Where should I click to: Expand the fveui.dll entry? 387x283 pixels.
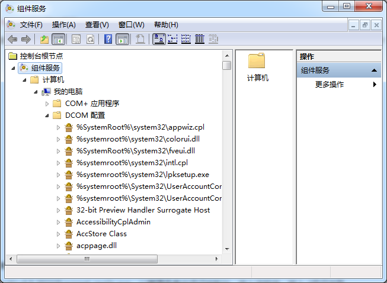[58, 151]
